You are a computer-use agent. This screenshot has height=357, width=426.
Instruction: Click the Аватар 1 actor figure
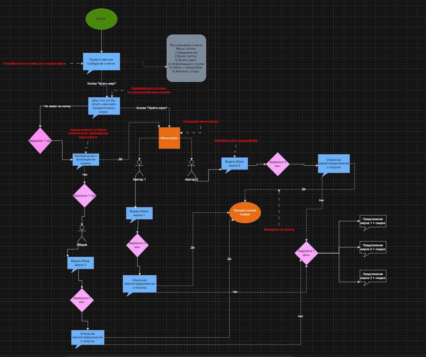[139, 169]
